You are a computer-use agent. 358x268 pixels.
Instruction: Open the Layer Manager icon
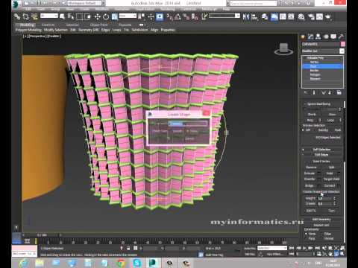point(265,16)
